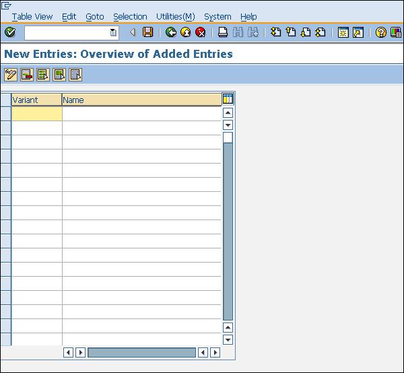Screen dimensions: 404x373
Task: Click bottom down-arrow of vertical scrollbar
Action: (228, 340)
